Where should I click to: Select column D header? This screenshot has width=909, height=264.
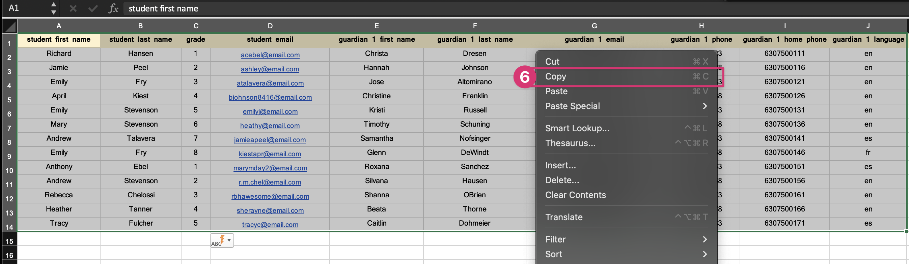pyautogui.click(x=270, y=26)
